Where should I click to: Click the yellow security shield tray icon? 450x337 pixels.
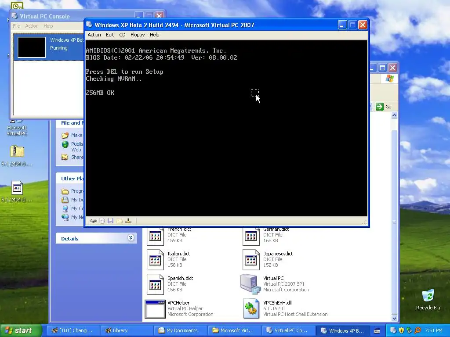(401, 330)
